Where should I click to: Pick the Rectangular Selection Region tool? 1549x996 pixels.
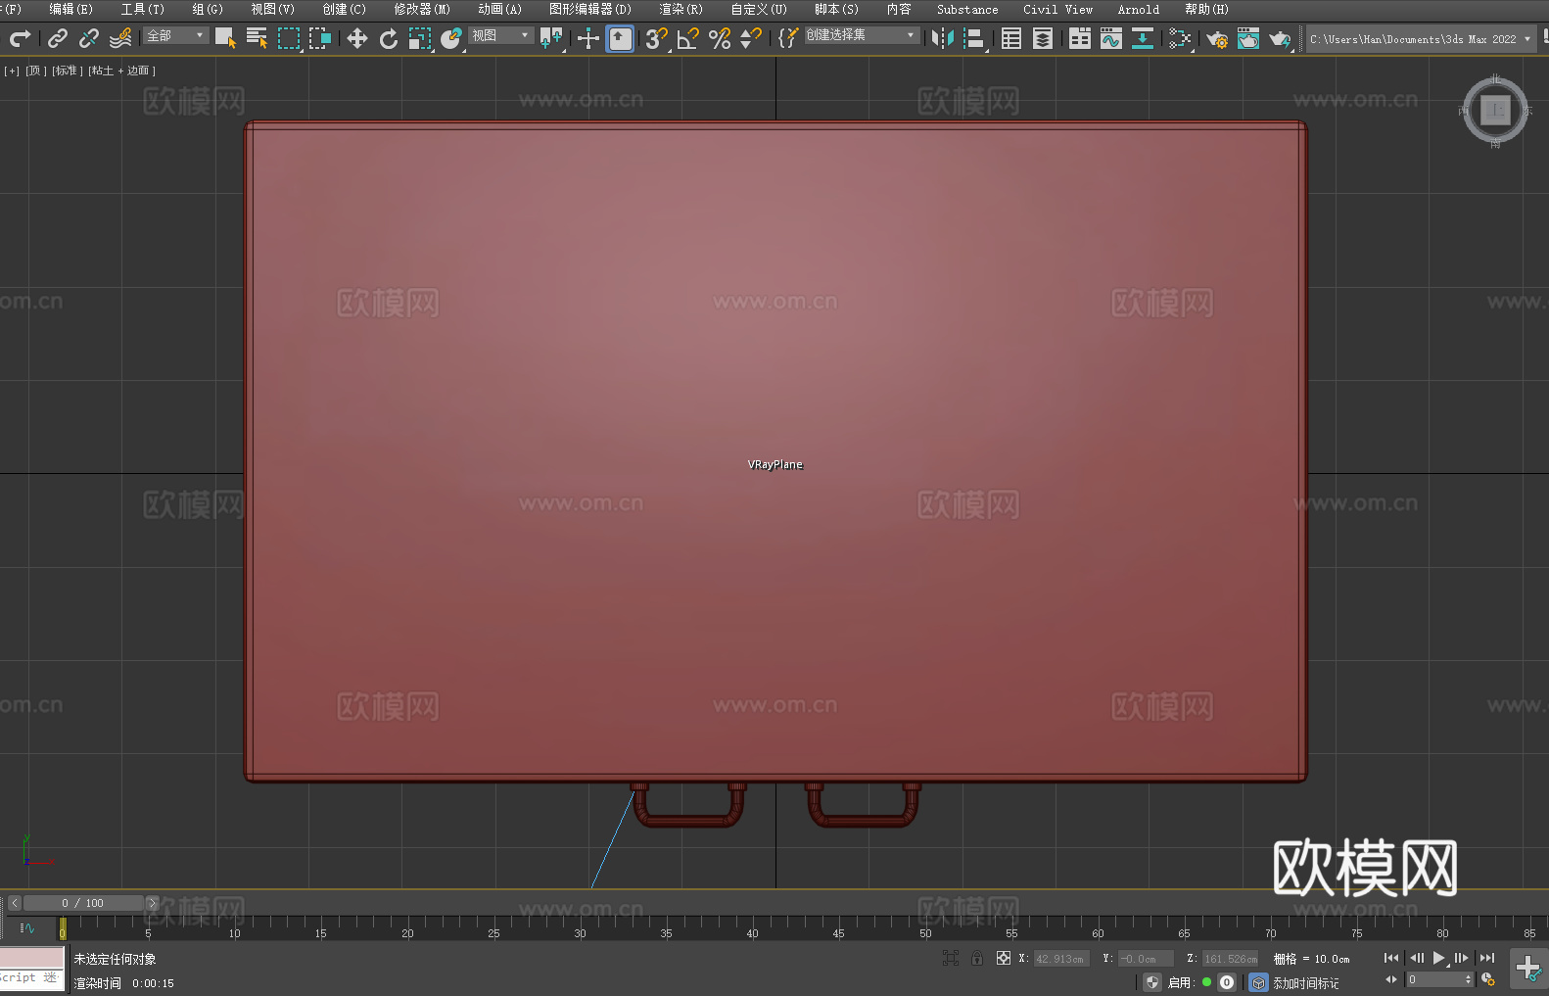click(289, 38)
